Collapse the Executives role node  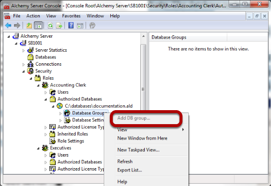click(x=38, y=148)
